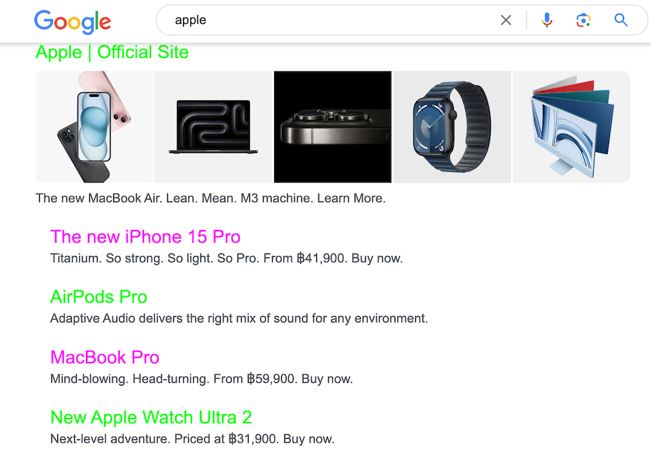Click the Apple Watch Ultra price description
This screenshot has height=455, width=651.
[192, 439]
